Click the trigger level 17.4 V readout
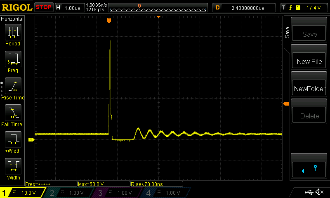The width and height of the screenshot is (330, 198). click(313, 8)
